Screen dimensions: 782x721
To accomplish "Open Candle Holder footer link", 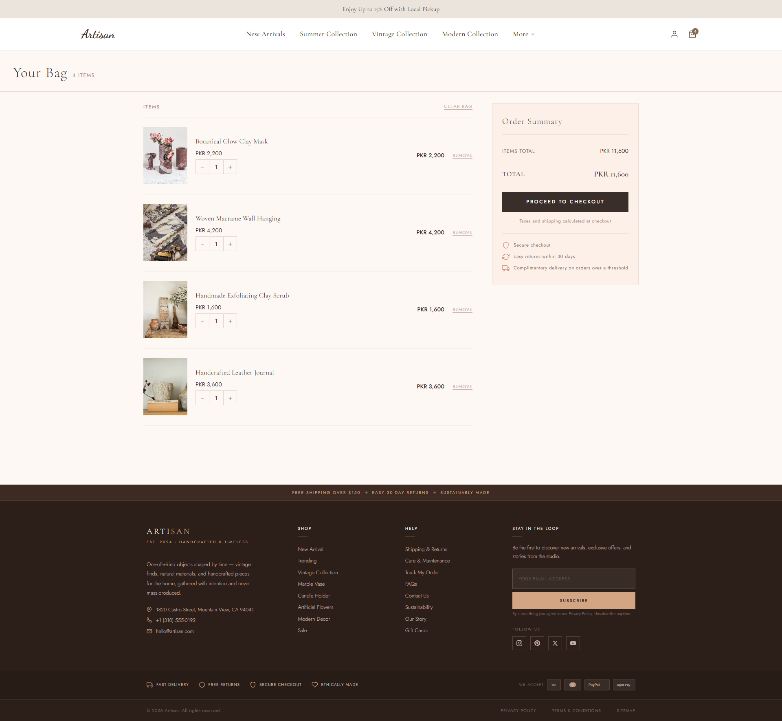I will pyautogui.click(x=314, y=596).
